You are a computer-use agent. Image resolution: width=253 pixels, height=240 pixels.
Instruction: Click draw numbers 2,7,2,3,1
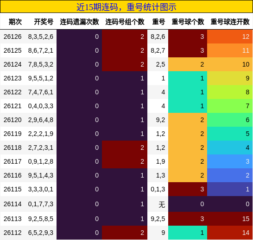pyautogui.click(x=41, y=148)
